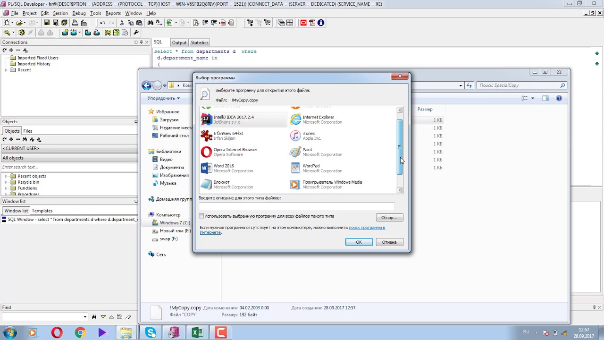This screenshot has height=340, width=604.
Task: Click the Copy icon in toolbar
Action: (x=131, y=23)
